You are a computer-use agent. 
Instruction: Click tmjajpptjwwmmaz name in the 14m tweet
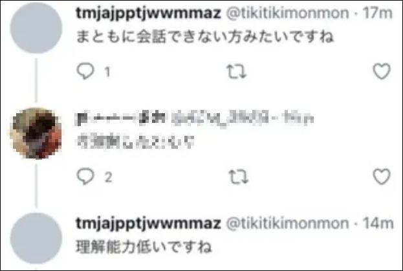pyautogui.click(x=149, y=224)
